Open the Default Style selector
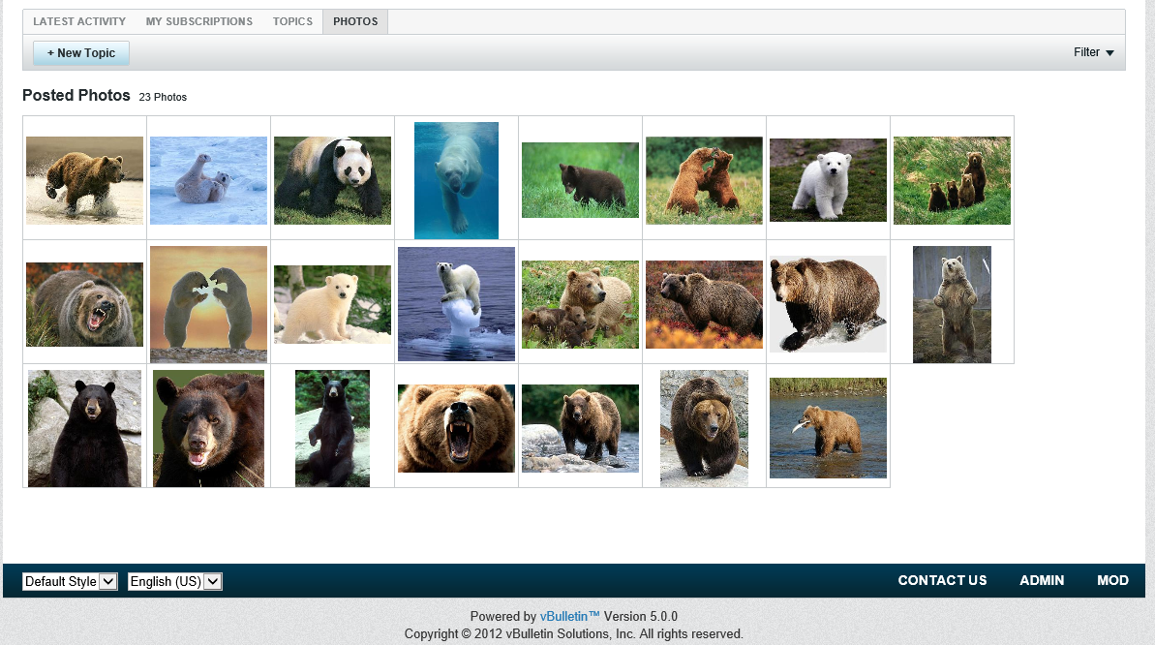 tap(70, 581)
